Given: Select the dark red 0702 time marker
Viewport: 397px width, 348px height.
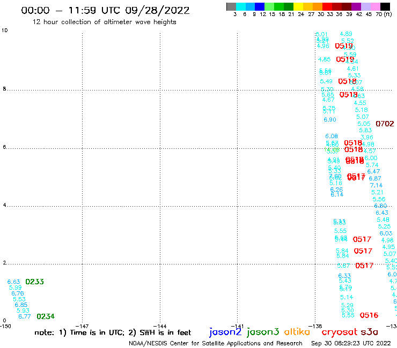Looking at the screenshot, I should point(385,124).
